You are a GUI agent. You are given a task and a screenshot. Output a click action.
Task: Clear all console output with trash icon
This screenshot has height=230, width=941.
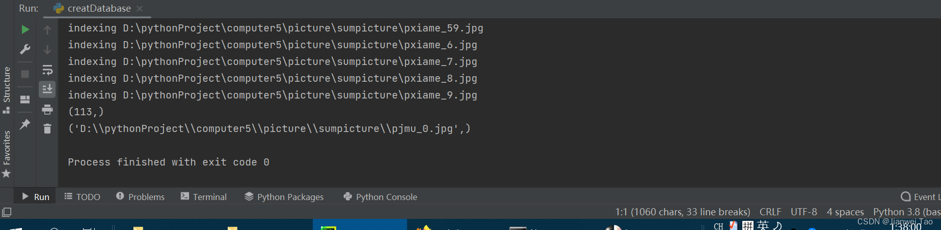pos(47,128)
